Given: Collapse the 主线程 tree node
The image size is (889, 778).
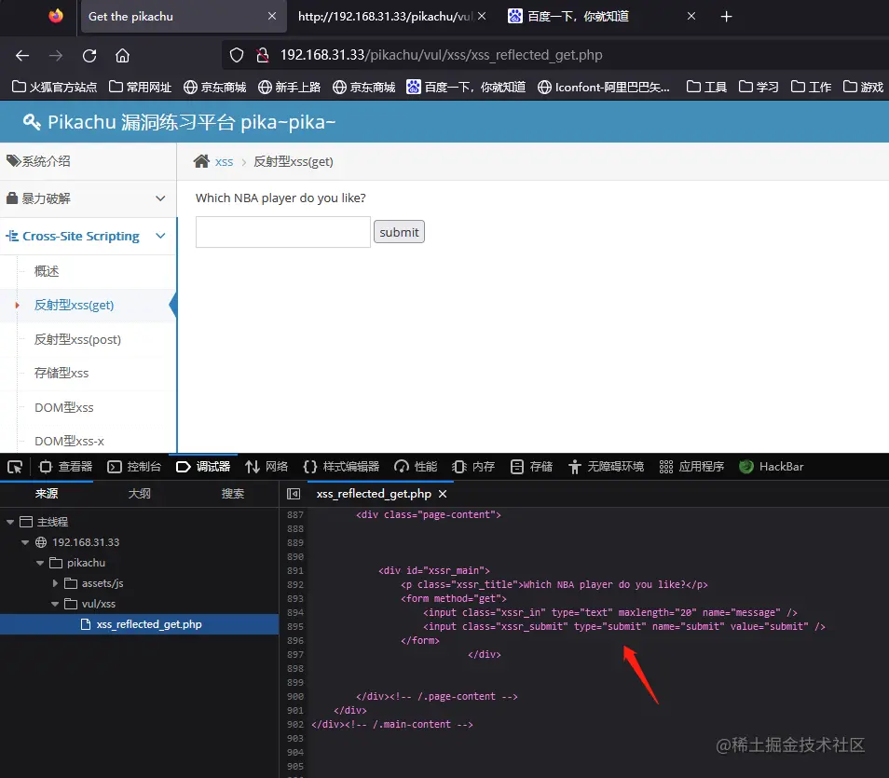Looking at the screenshot, I should pos(10,522).
